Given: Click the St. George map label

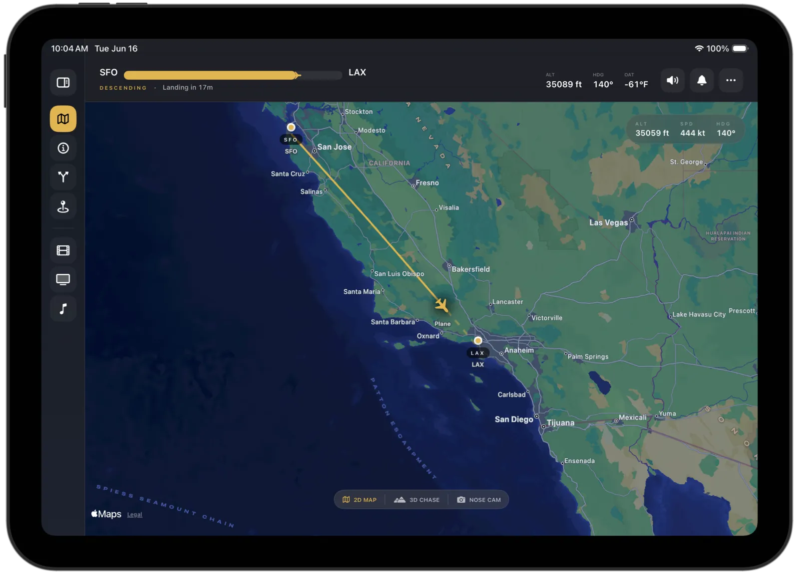Looking at the screenshot, I should 686,162.
